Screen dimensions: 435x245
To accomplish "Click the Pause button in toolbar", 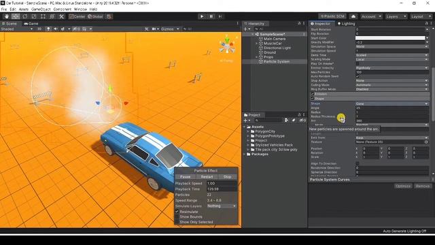I will point(211,16).
